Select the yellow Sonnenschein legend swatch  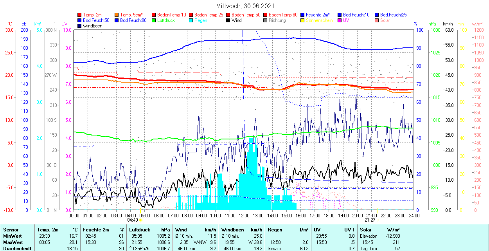click(x=303, y=20)
